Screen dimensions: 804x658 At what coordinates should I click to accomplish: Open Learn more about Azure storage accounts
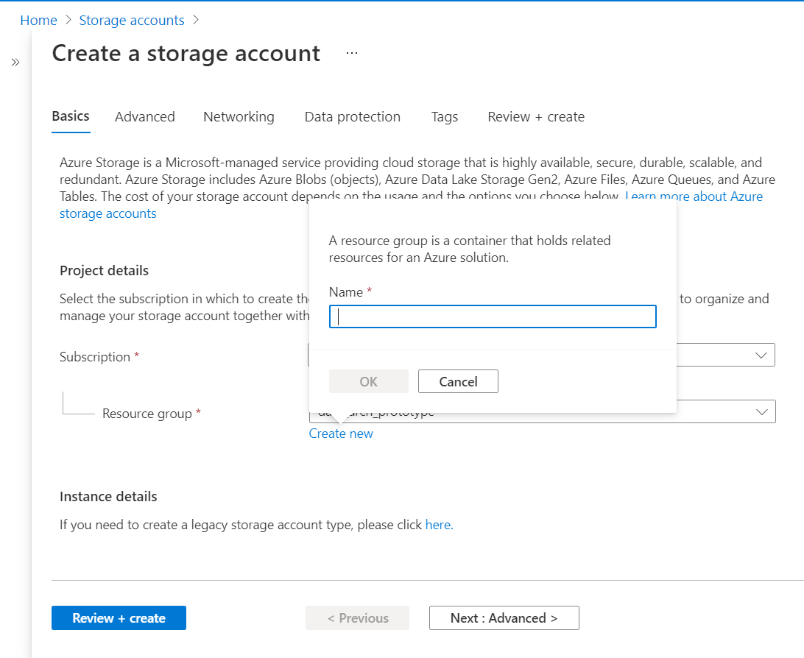[x=694, y=197]
